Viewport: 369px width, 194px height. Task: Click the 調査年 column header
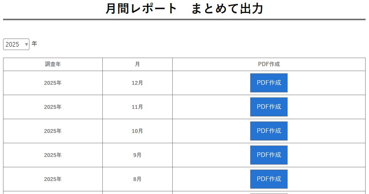click(x=53, y=64)
